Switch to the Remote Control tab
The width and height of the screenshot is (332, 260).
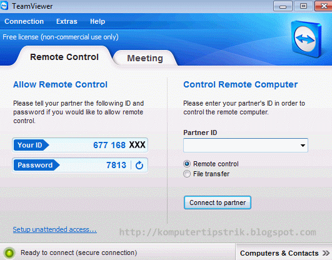pyautogui.click(x=64, y=57)
